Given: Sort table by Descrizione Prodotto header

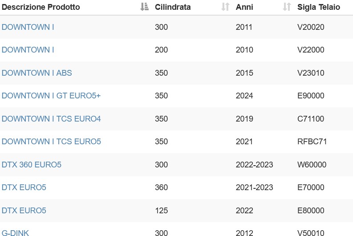Looking at the screenshot, I should [41, 7].
